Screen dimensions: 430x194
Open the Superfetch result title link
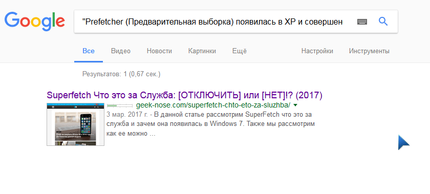point(185,96)
